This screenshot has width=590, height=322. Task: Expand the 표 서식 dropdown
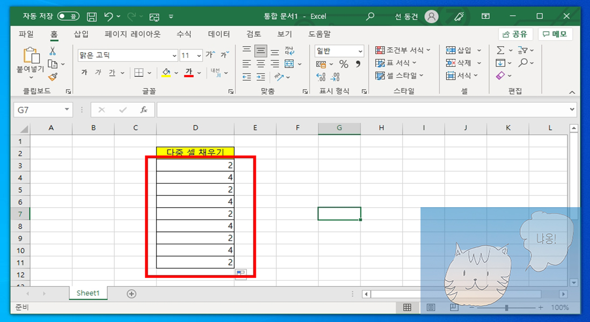coord(414,63)
